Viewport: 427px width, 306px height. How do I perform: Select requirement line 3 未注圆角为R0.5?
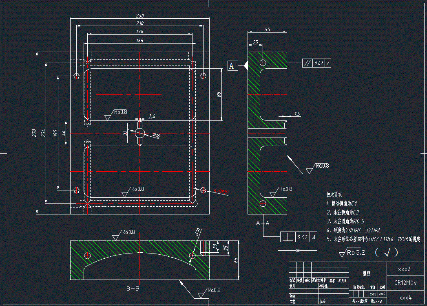coord(345,221)
